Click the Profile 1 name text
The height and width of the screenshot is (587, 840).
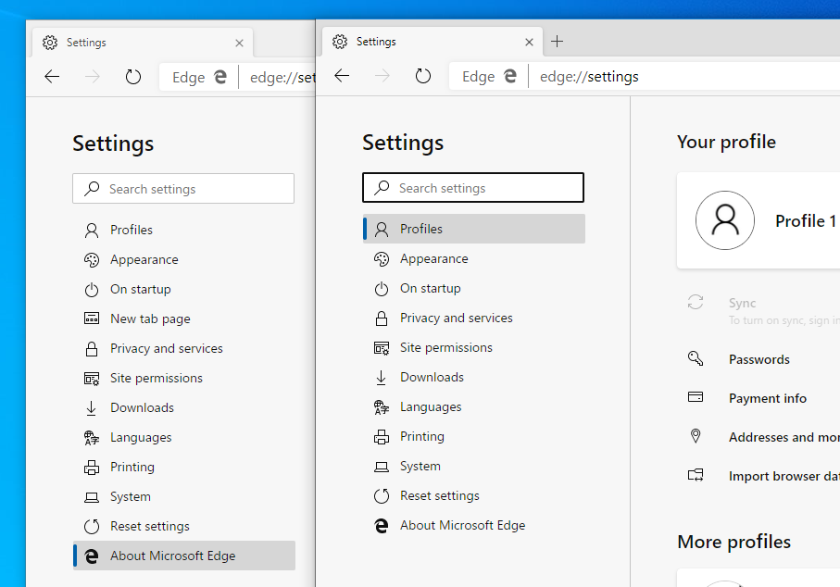806,220
